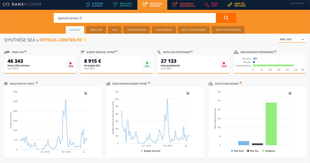Image resolution: width=310 pixels, height=163 pixels.
Task: Click the 8 915 € budget value
Action: coord(92,61)
